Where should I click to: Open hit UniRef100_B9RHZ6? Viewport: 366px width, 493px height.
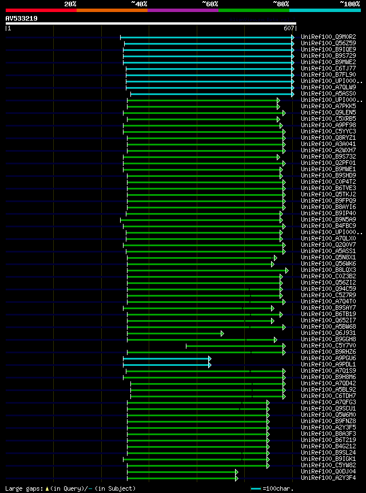[x=328, y=352]
